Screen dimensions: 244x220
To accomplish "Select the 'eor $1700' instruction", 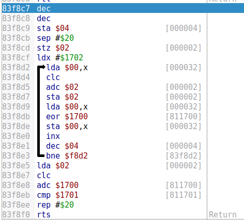I will click(67, 116).
